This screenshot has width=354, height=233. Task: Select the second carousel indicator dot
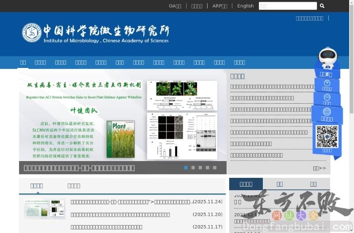pos(193,168)
